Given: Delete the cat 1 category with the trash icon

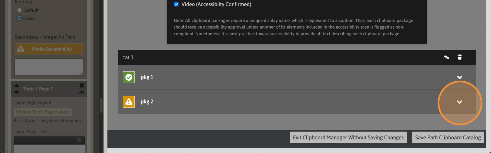Looking at the screenshot, I should [x=460, y=57].
